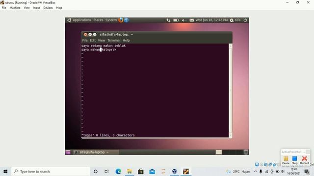Click the Windows battery tray icon

277,172
